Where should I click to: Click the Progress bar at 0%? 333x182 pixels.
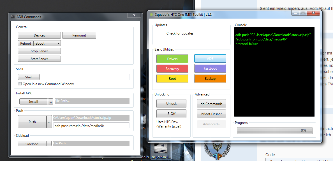(x=274, y=131)
